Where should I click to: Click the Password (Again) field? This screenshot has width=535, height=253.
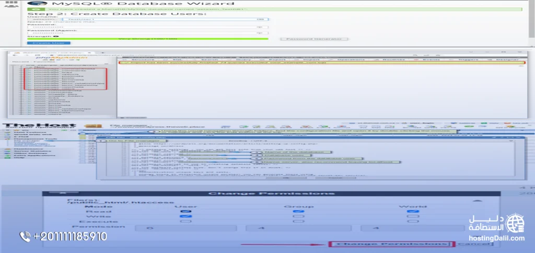click(x=148, y=33)
